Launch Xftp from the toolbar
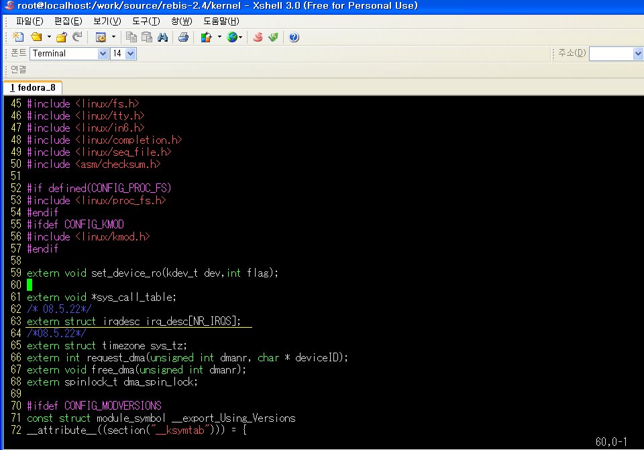The image size is (644, 450). 257,37
